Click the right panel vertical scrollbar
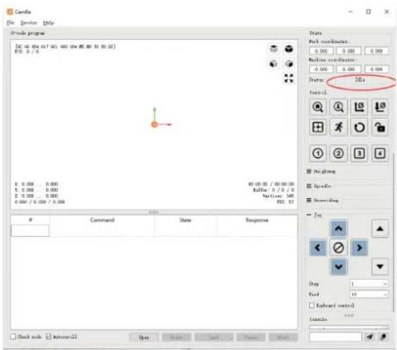 coord(393,232)
